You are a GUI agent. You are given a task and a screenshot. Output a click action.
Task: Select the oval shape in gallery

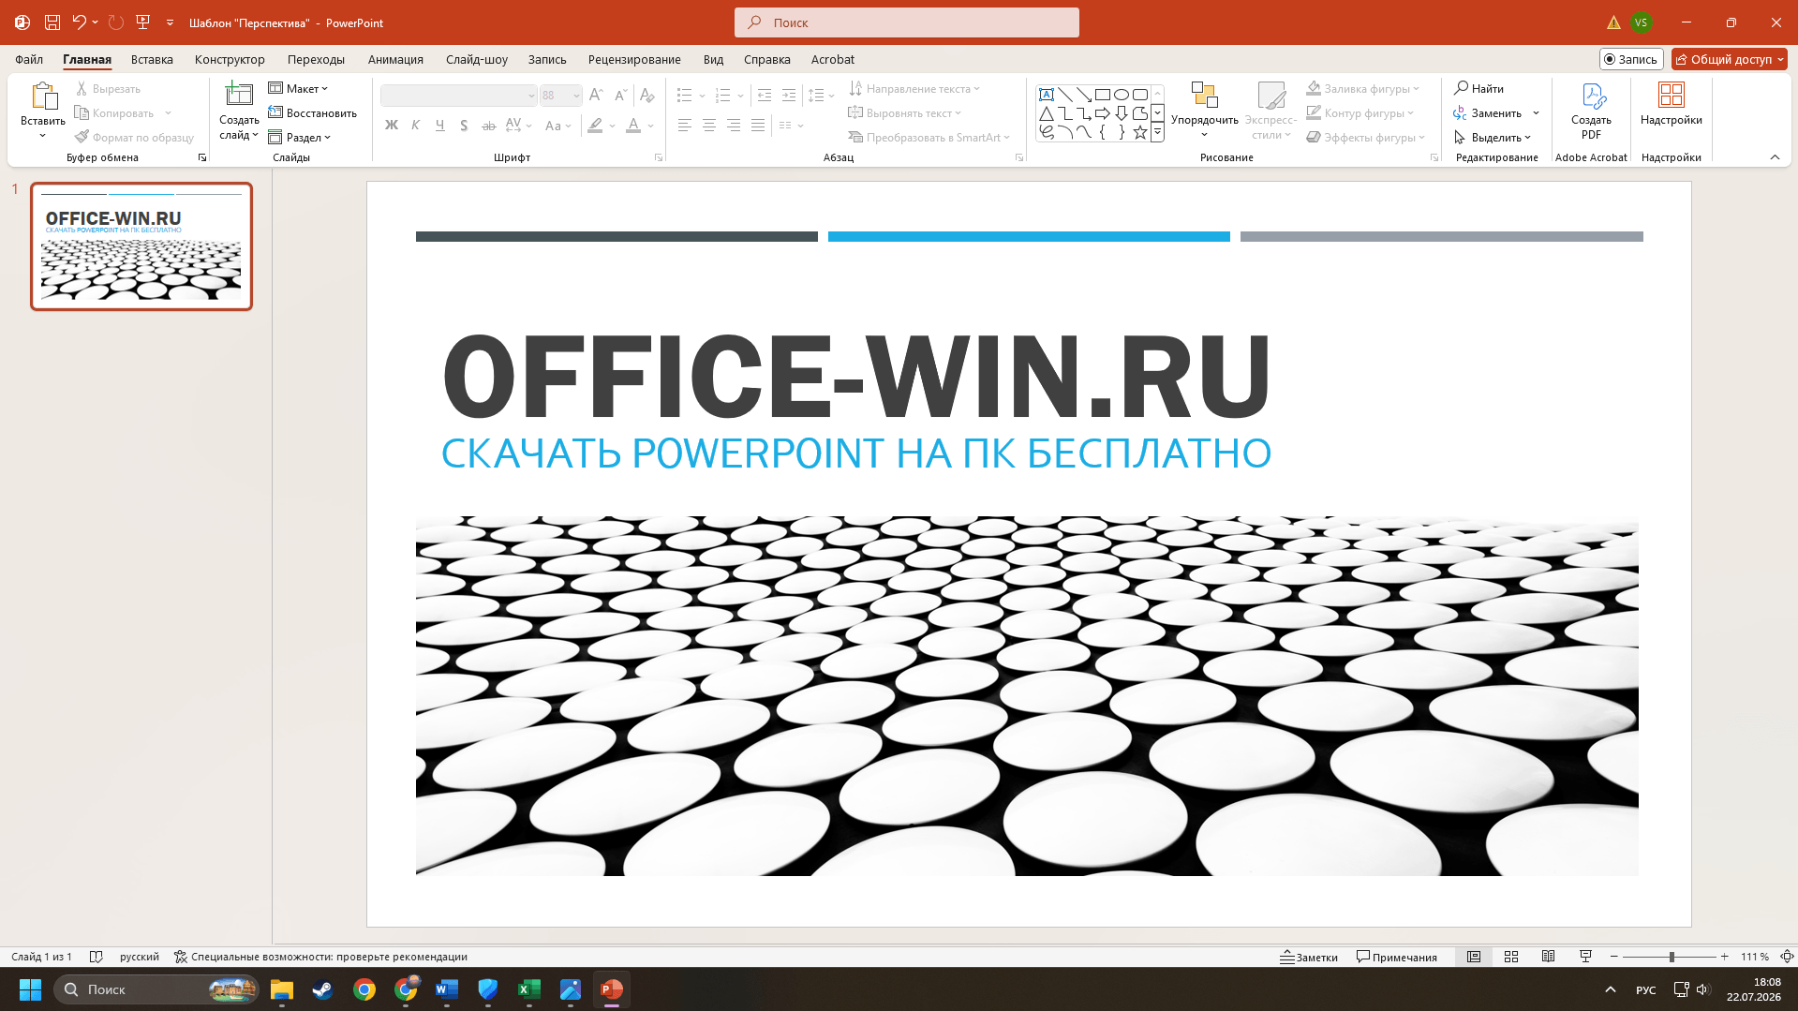pyautogui.click(x=1122, y=95)
